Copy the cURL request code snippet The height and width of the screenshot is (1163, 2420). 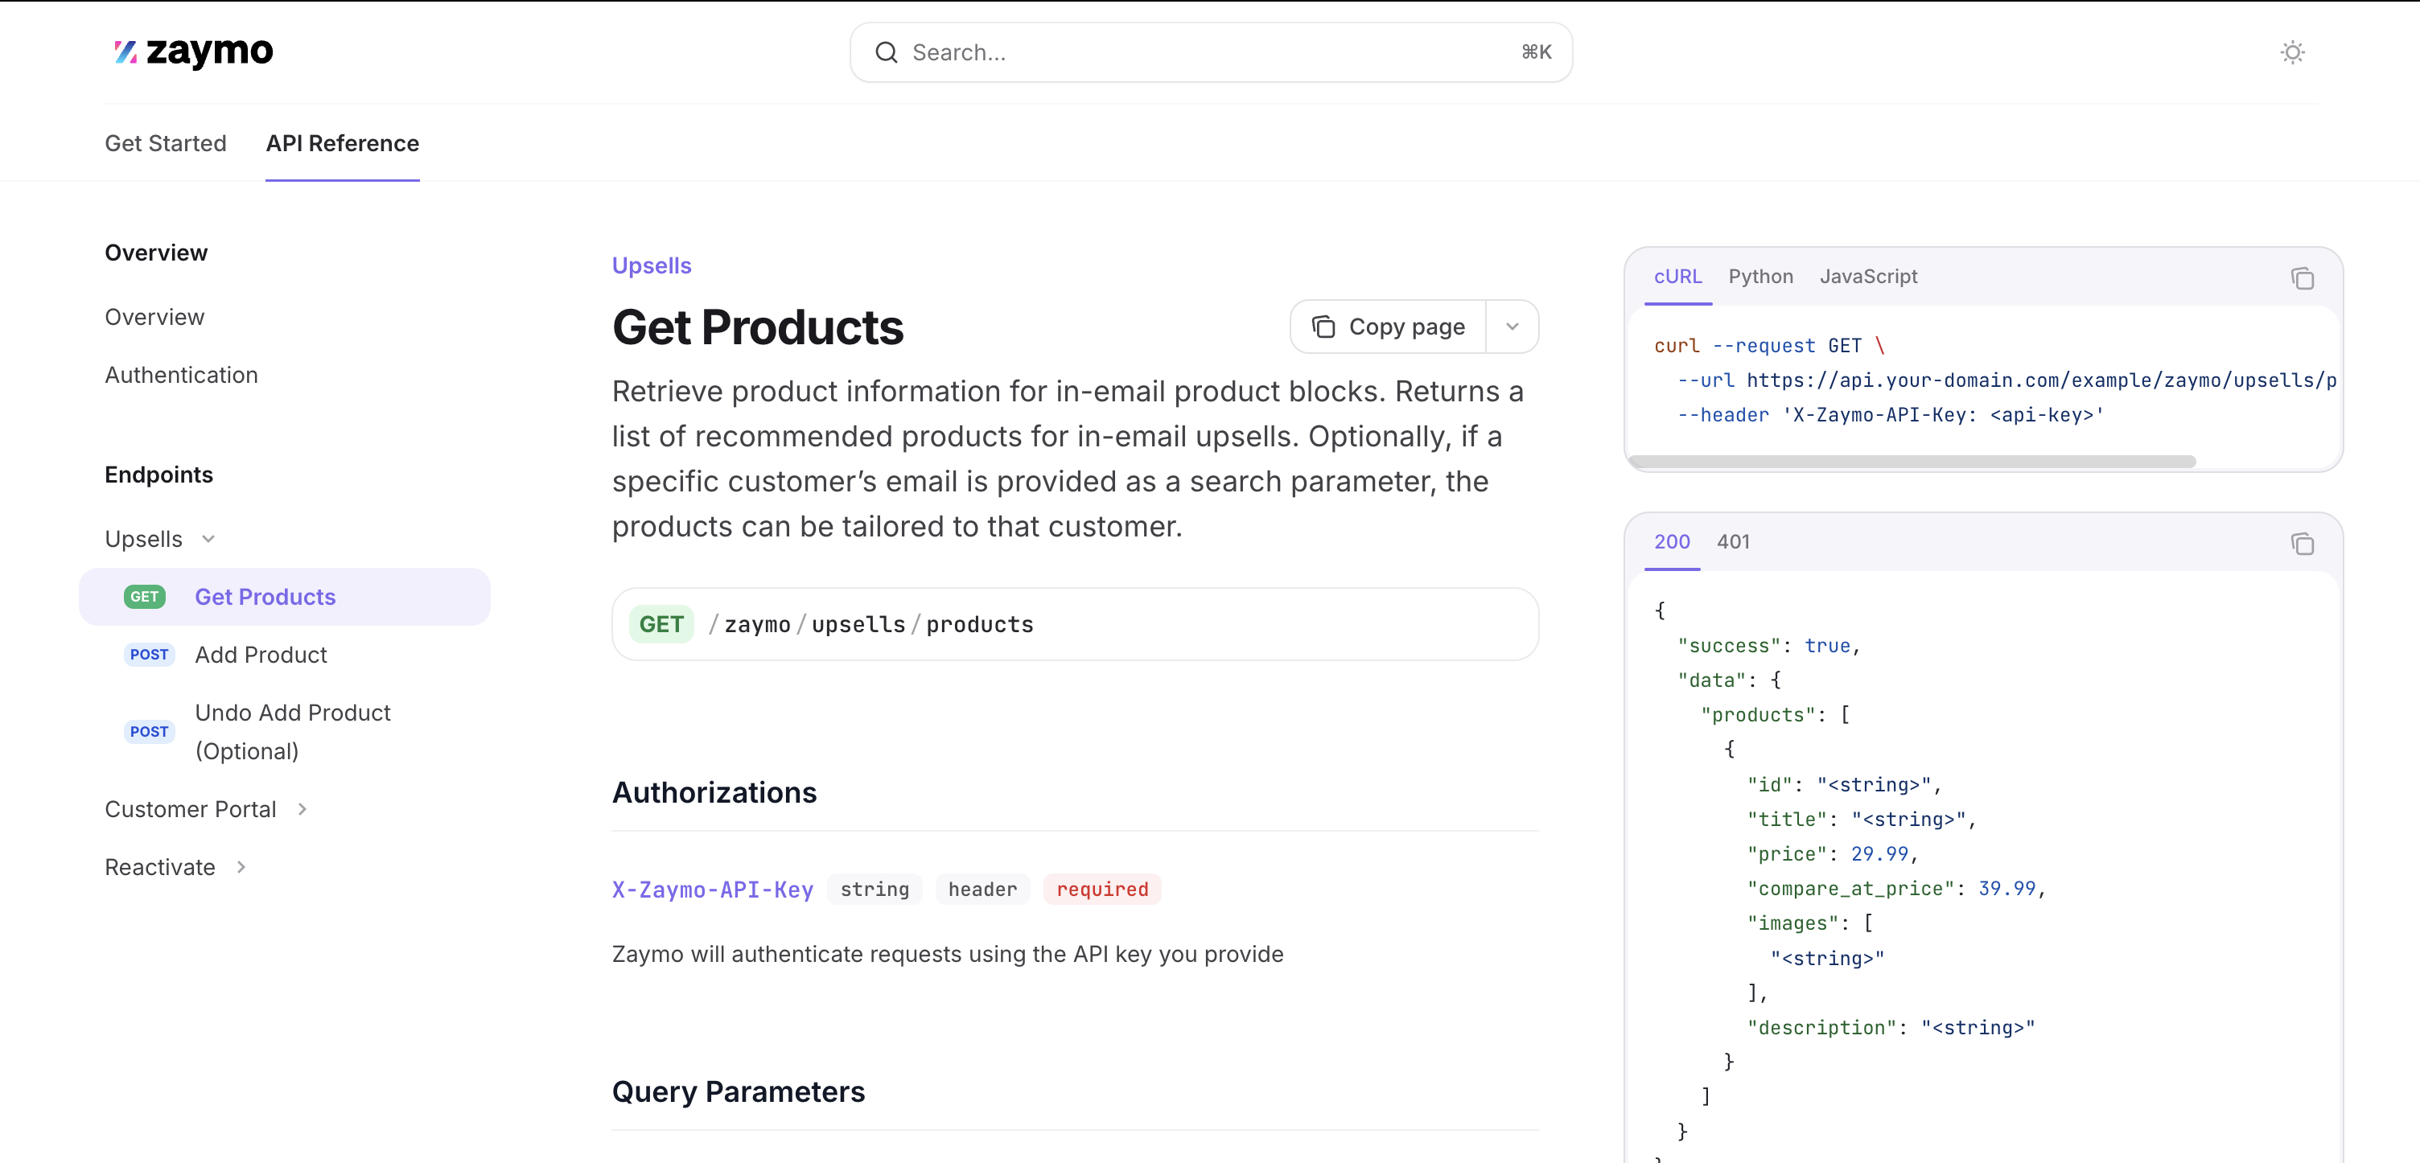coord(2302,278)
